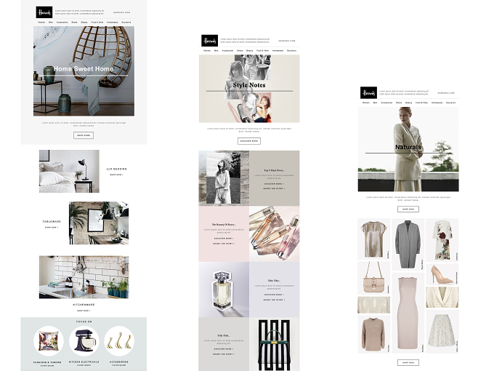Click the Shop Now link under Kitchenware
The height and width of the screenshot is (371, 494).
[84, 311]
